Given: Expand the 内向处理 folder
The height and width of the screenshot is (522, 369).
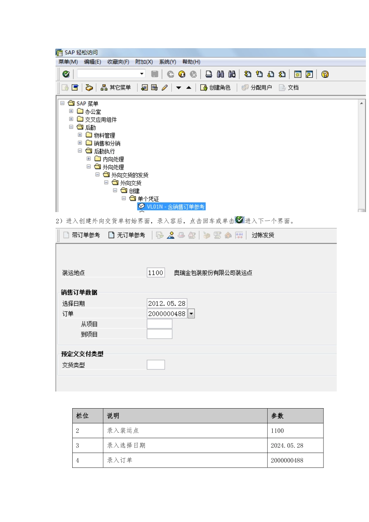Looking at the screenshot, I should pos(89,158).
